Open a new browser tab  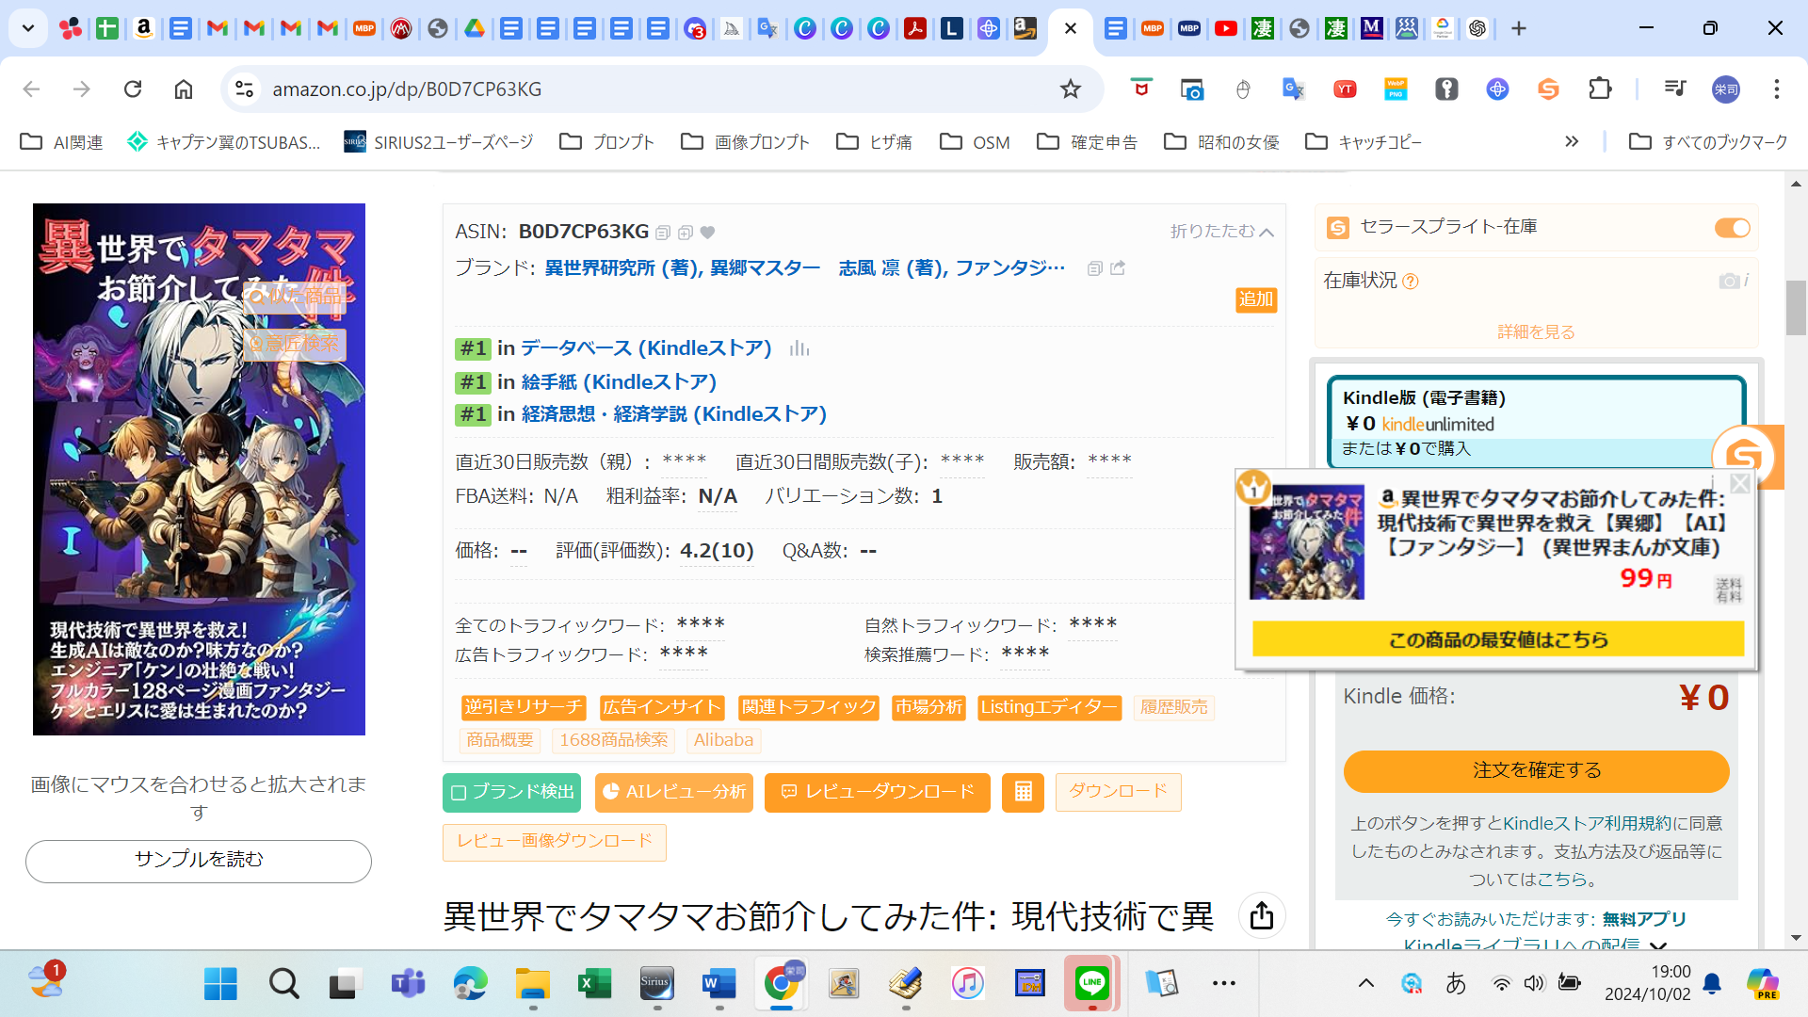coord(1519,28)
